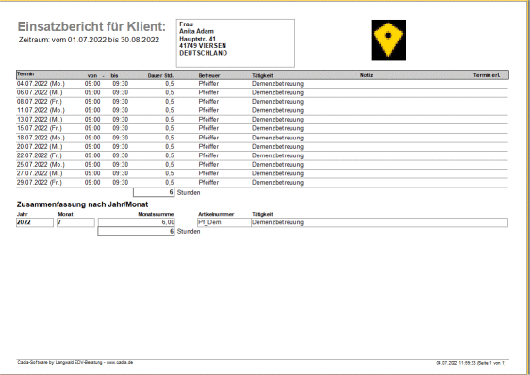This screenshot has width=530, height=375.
Task: Click the Termin erl. column header
Action: coord(486,75)
